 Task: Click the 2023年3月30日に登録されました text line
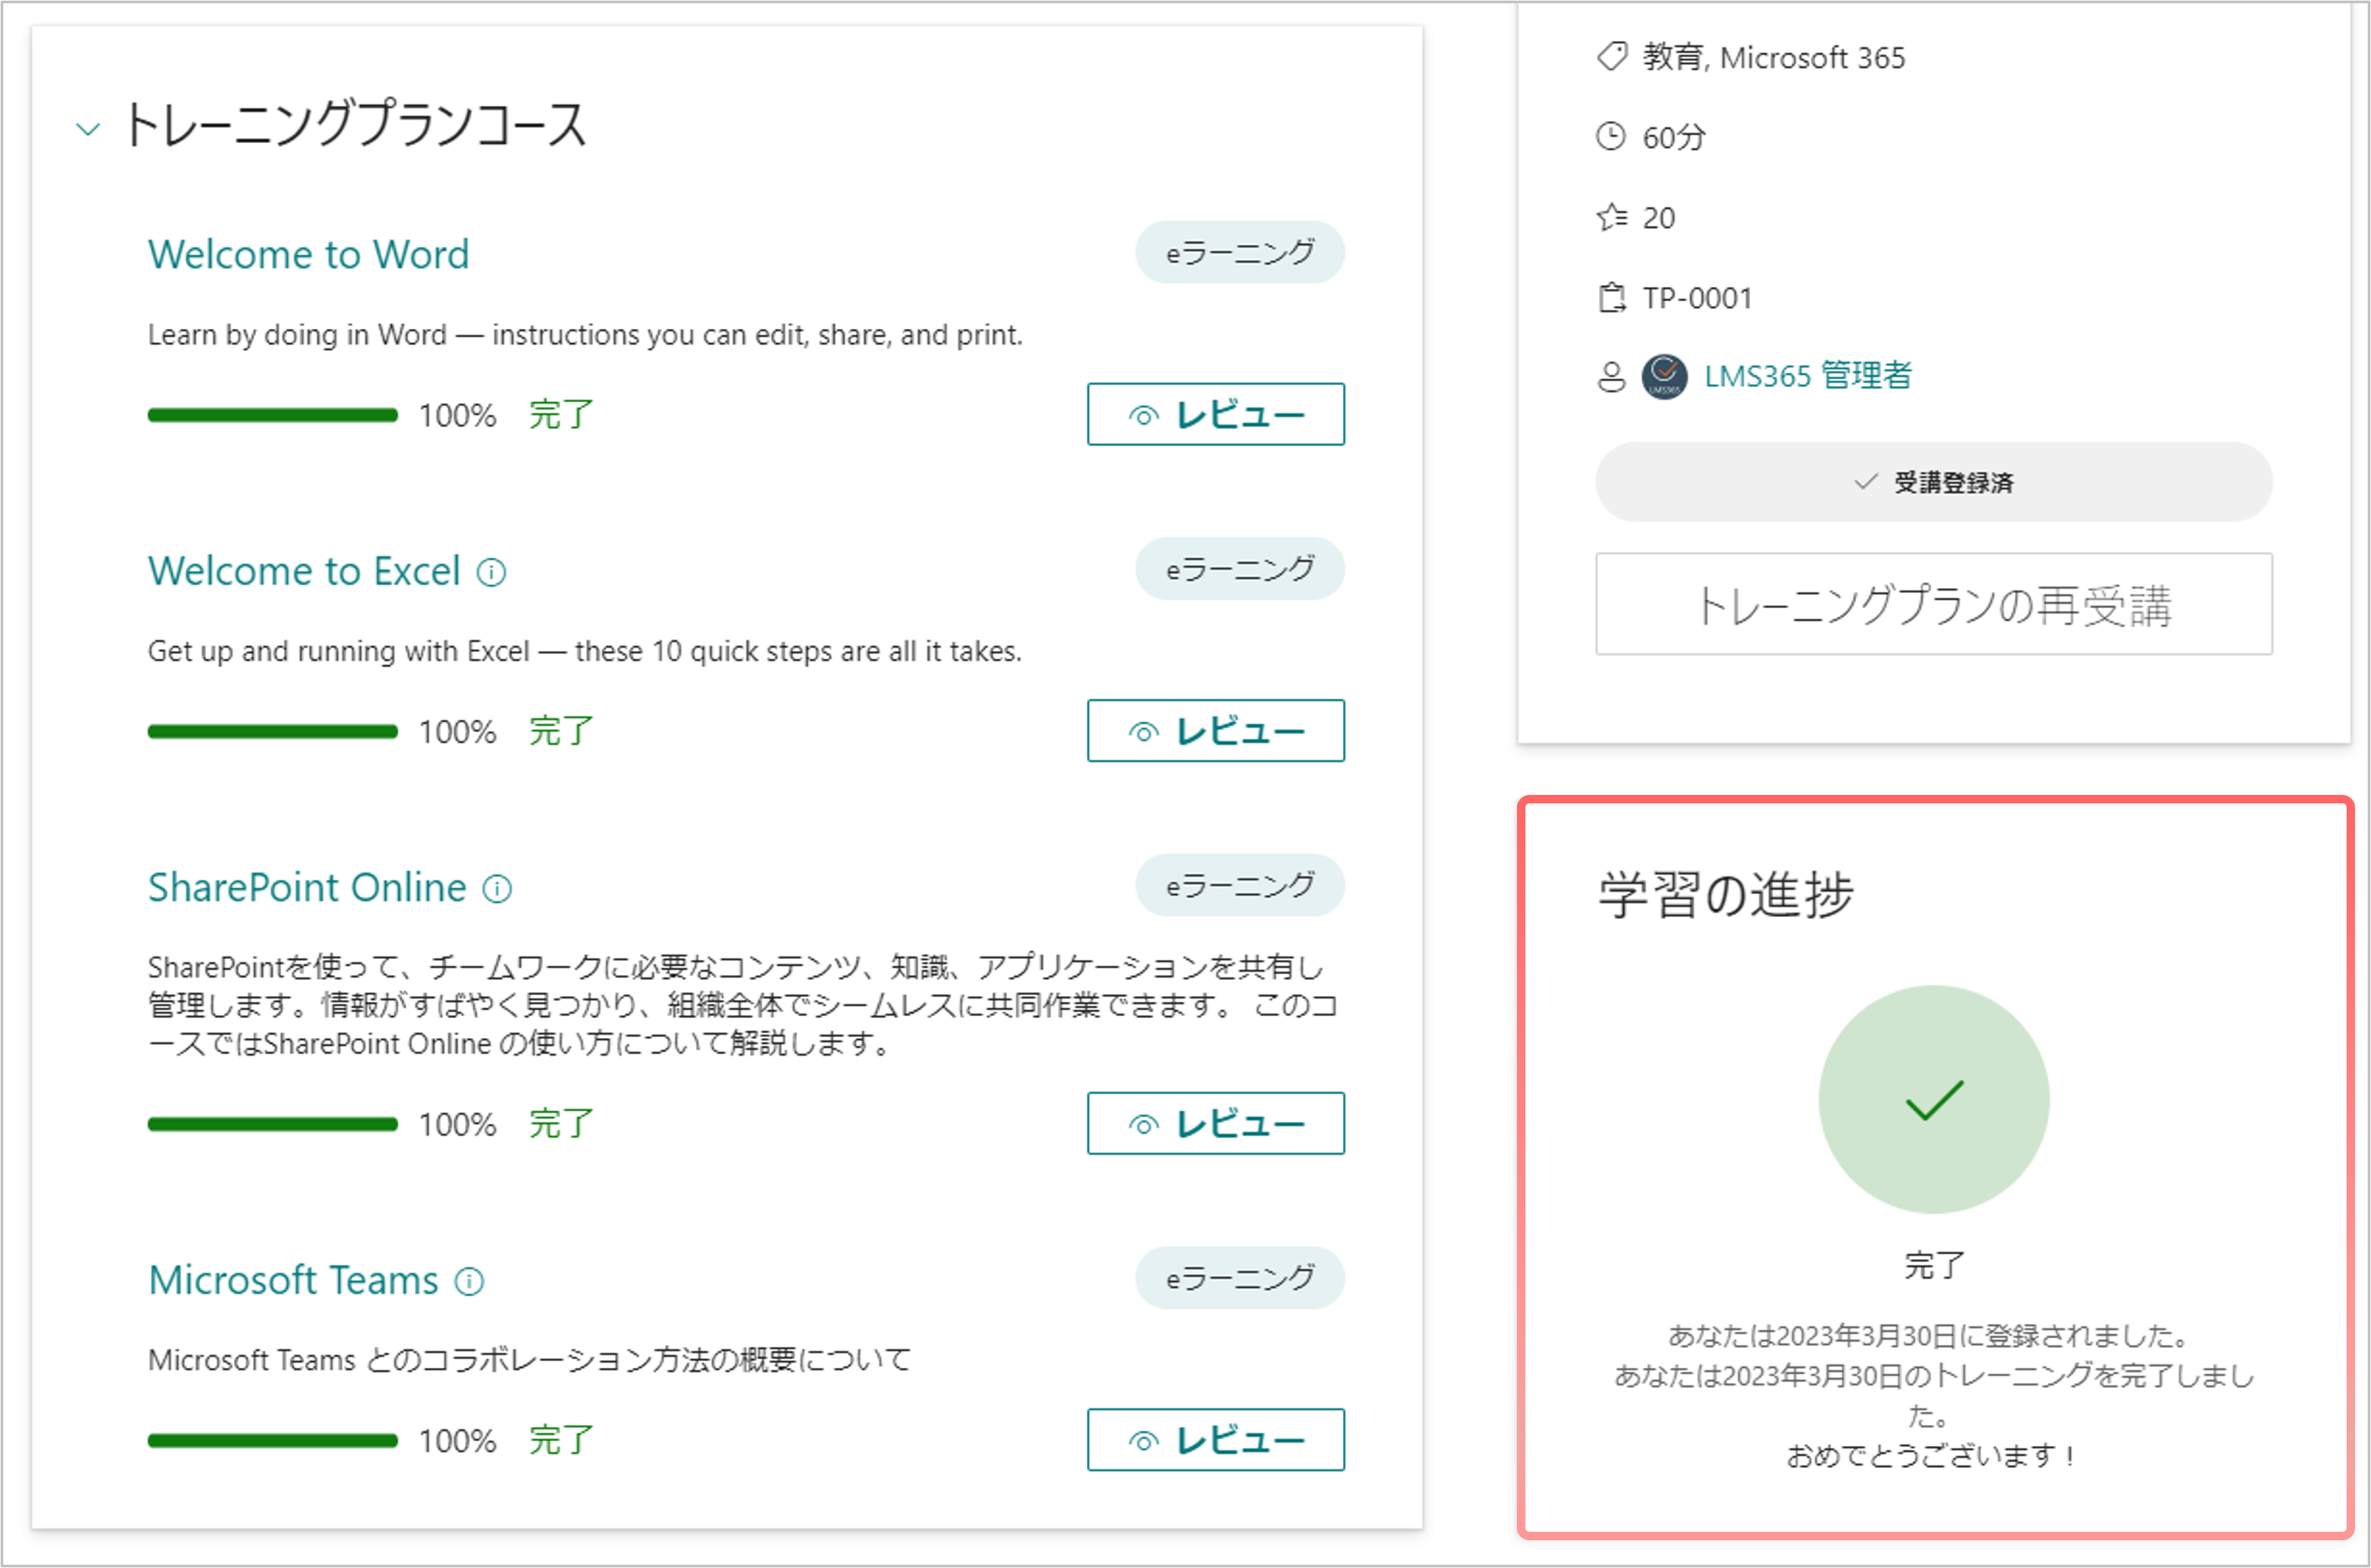click(x=1933, y=1336)
